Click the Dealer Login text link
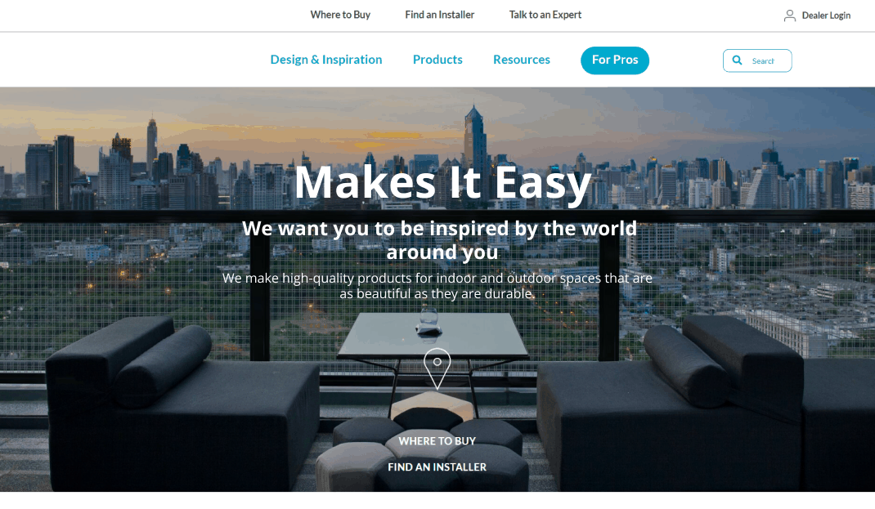Viewport: 875px width, 509px height. 826,16
